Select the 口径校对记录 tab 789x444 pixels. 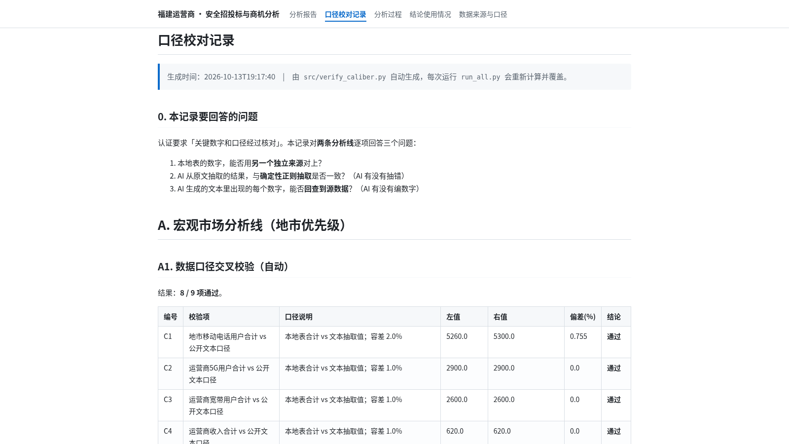pyautogui.click(x=345, y=14)
